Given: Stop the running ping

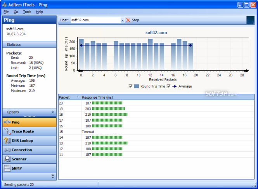Looking at the screenshot, I should point(133,20).
